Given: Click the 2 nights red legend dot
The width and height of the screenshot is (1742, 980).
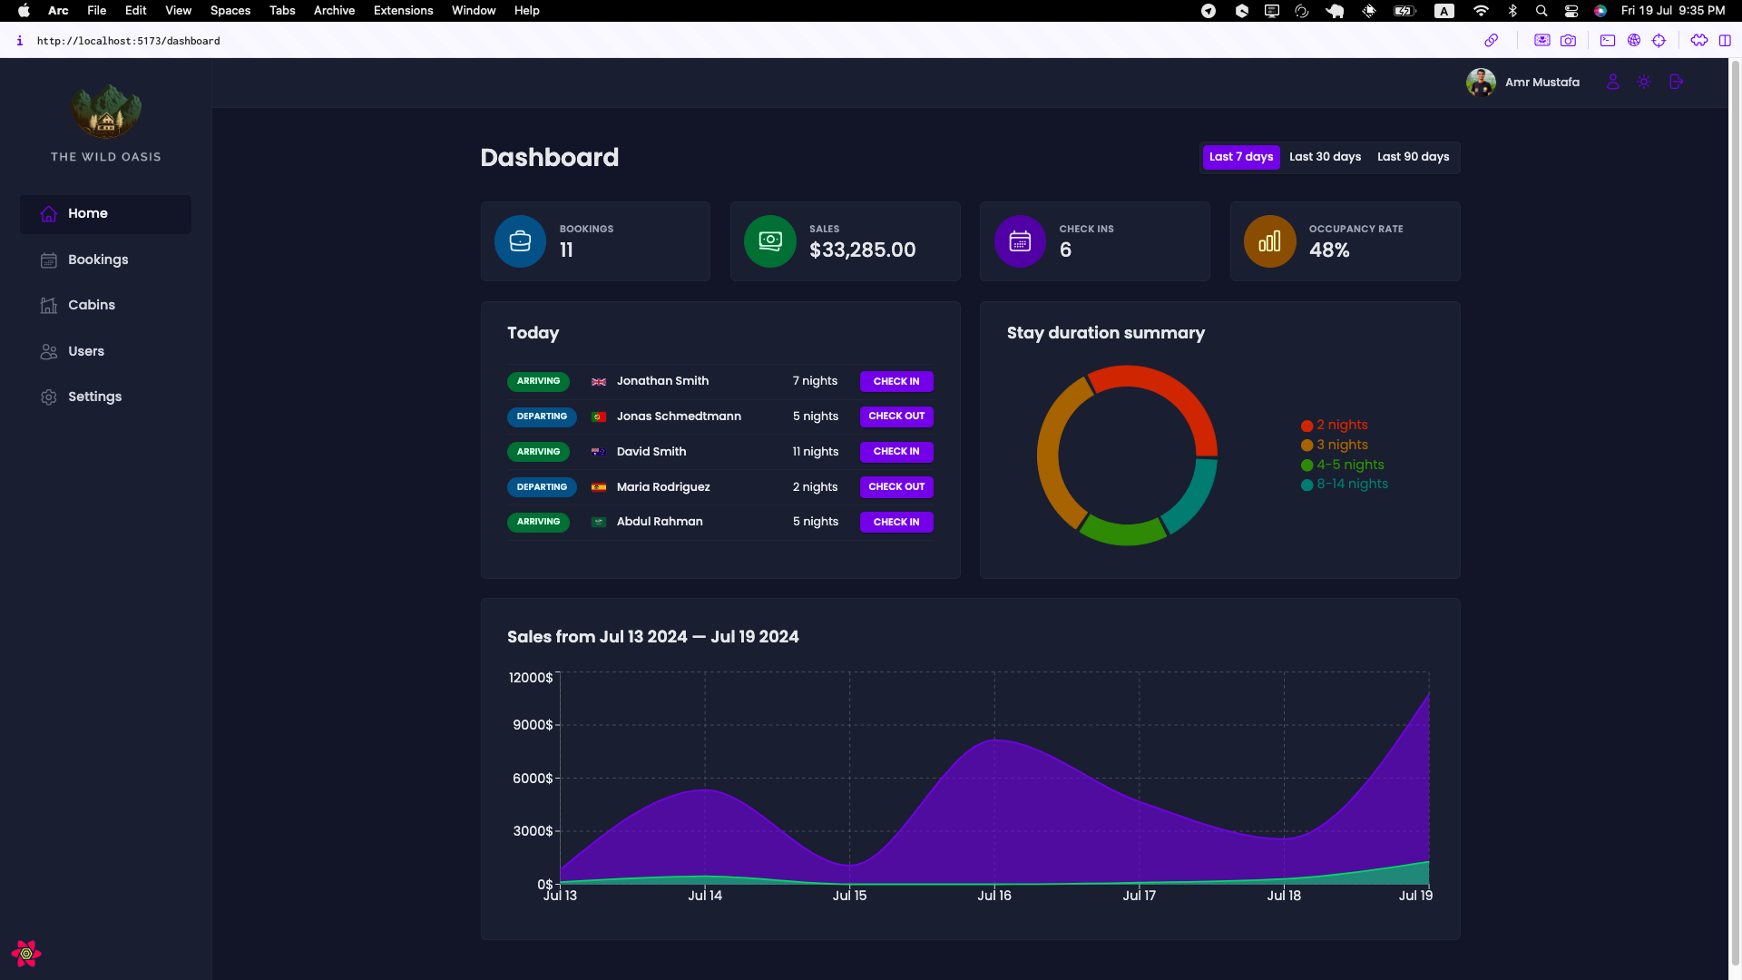Looking at the screenshot, I should [x=1306, y=426].
